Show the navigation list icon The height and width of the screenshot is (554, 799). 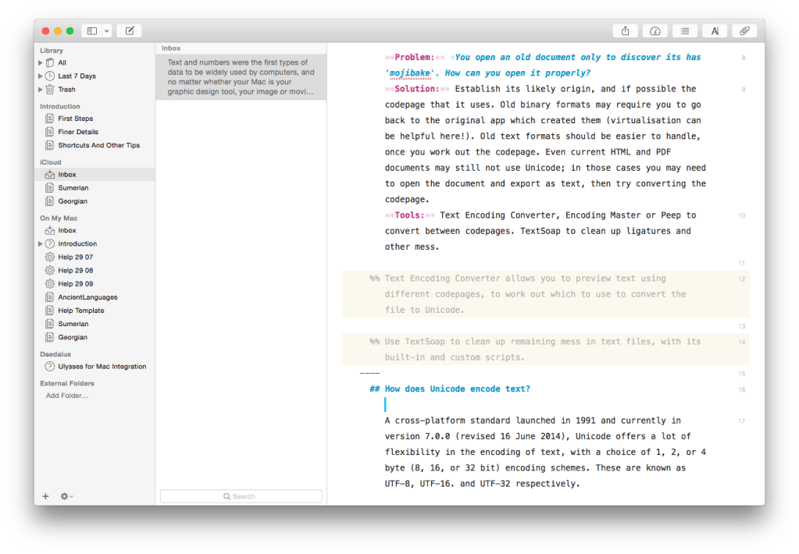pyautogui.click(x=685, y=31)
